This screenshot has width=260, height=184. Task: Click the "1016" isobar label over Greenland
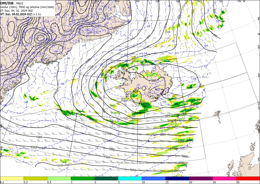point(18,29)
